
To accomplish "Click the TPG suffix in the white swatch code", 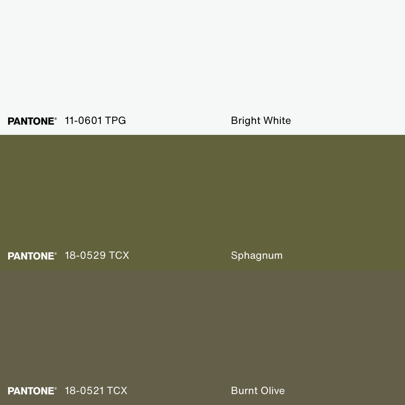I will 115,121.
